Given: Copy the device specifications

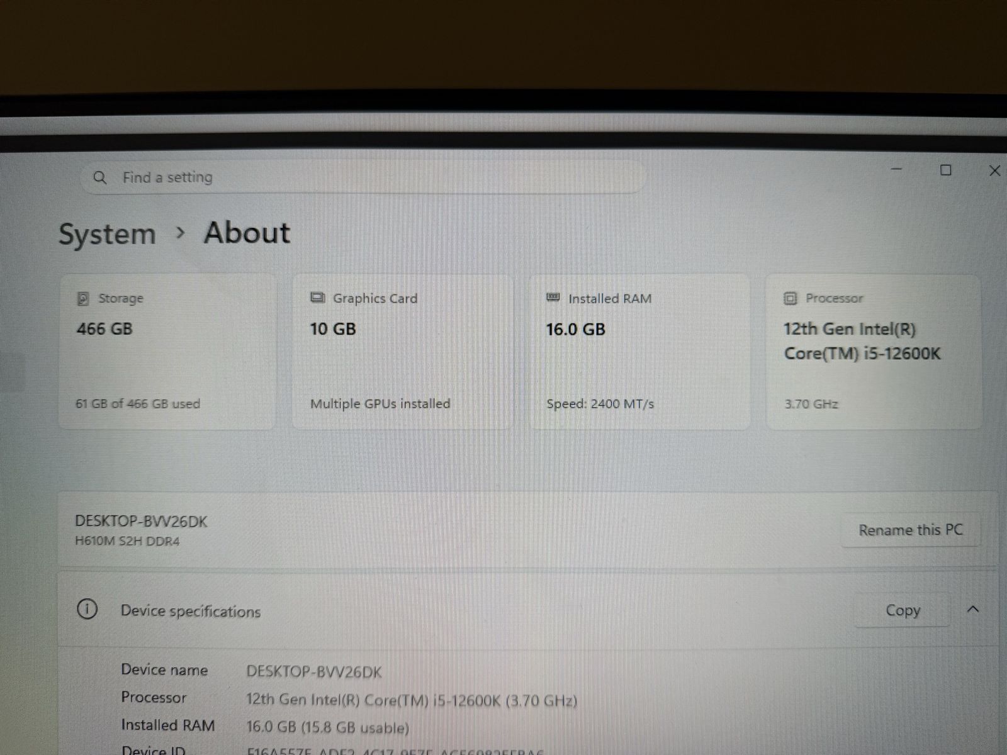Looking at the screenshot, I should point(902,610).
